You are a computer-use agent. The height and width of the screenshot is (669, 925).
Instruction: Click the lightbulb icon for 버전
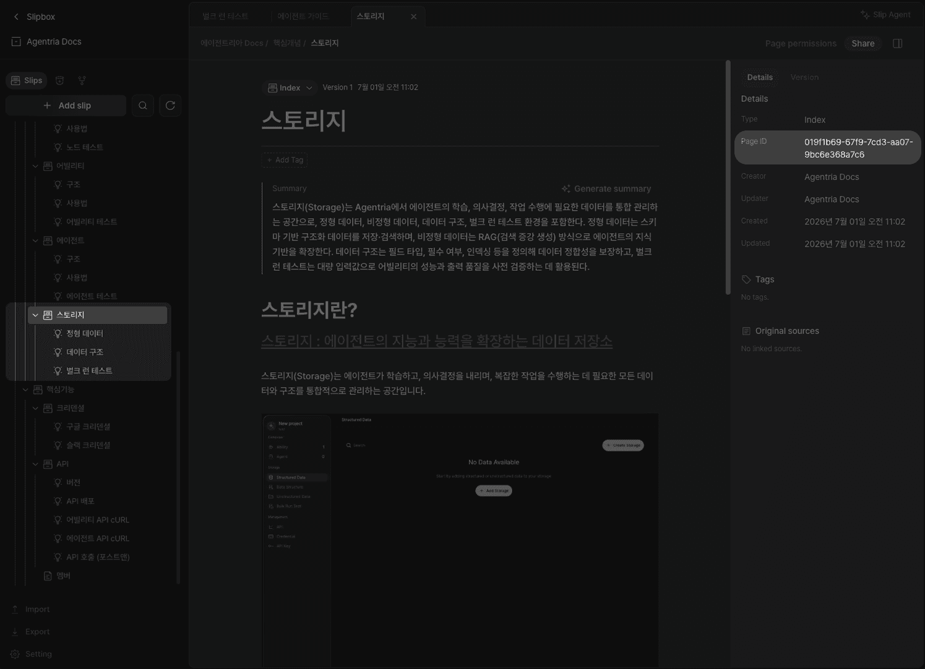coord(58,482)
